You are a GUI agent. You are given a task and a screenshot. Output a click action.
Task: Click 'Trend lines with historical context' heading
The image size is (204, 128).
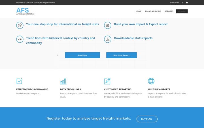click(x=61, y=40)
